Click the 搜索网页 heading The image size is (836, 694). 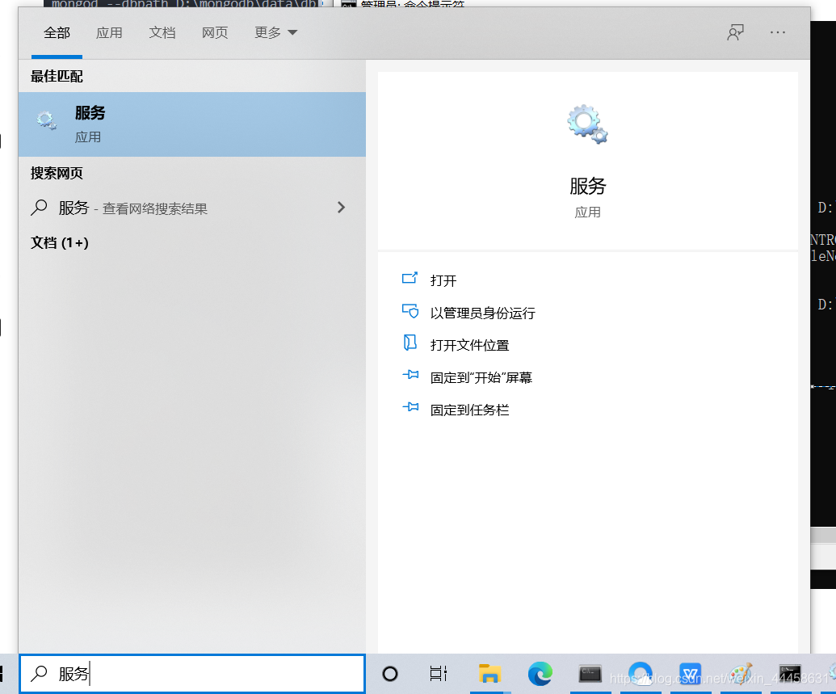coord(57,174)
